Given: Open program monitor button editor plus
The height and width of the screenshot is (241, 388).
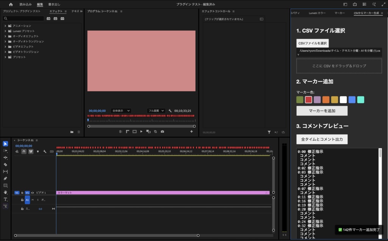Looking at the screenshot, I should pos(191,131).
